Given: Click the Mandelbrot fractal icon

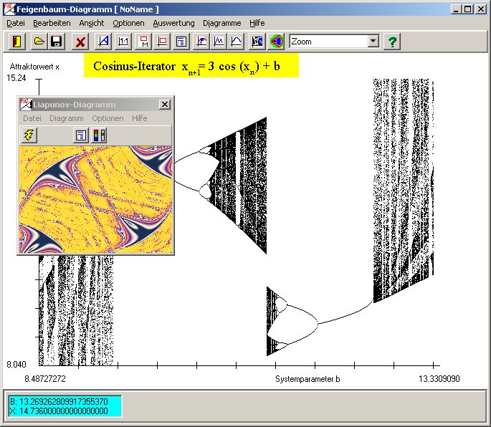Looking at the screenshot, I should pos(276,42).
